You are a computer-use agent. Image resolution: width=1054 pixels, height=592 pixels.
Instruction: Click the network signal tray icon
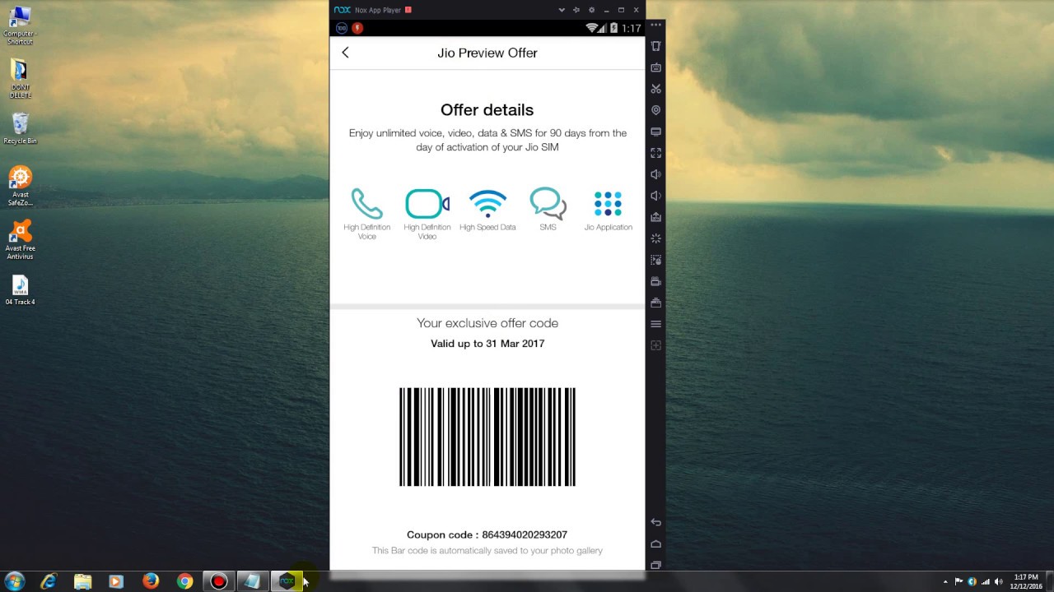[986, 581]
